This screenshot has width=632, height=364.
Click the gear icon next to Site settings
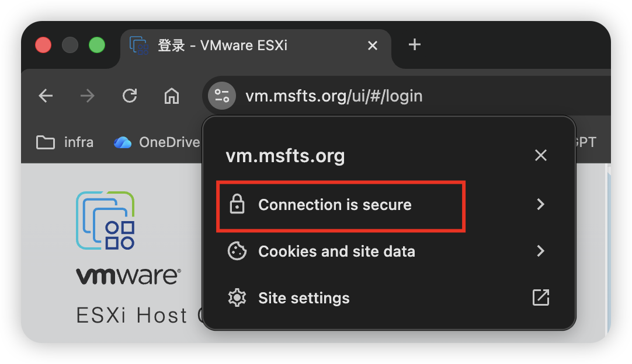point(237,298)
